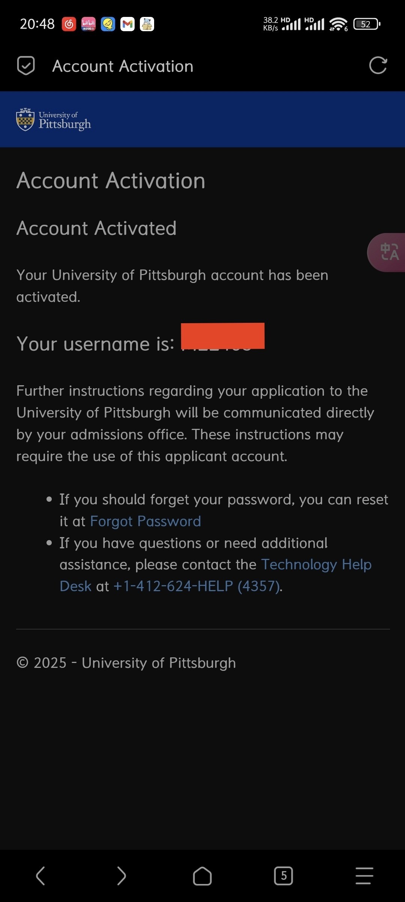Click the redacted username field
The image size is (405, 902).
pyautogui.click(x=223, y=336)
